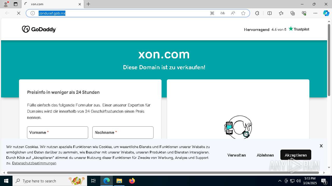Open Settings and more menu

coord(315,13)
